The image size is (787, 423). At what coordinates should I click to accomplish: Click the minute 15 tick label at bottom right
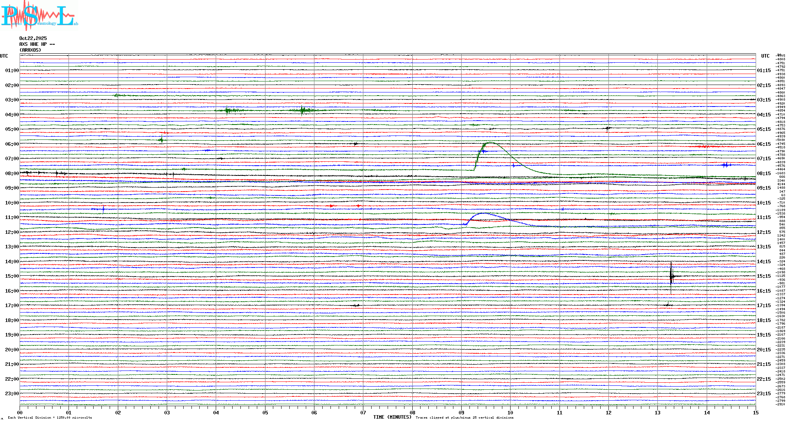coord(755,412)
